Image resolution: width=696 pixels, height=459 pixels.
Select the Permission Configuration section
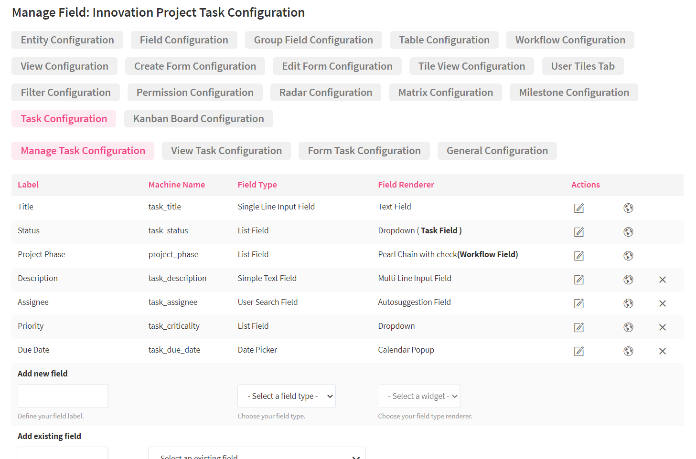195,92
